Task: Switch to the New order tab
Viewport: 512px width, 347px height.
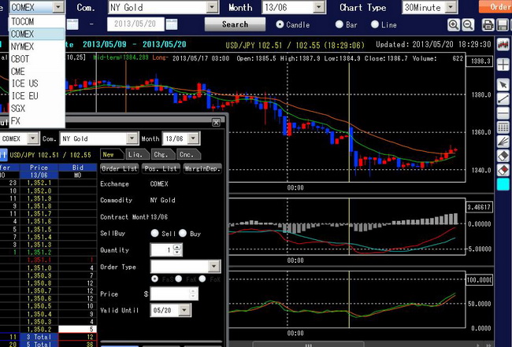Action: click(112, 154)
